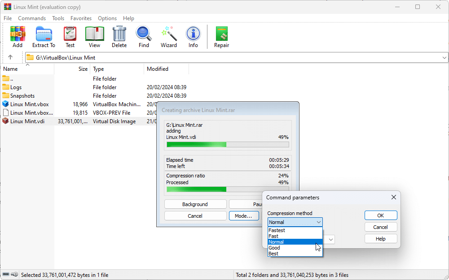Select Best from compression method list
Image resolution: width=449 pixels, height=280 pixels.
pos(273,254)
